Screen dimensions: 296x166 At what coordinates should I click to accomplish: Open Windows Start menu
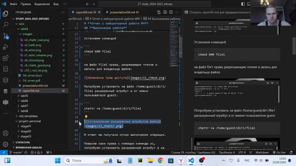[58, 160]
